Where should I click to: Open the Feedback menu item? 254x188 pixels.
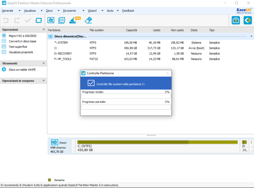(x=128, y=11)
